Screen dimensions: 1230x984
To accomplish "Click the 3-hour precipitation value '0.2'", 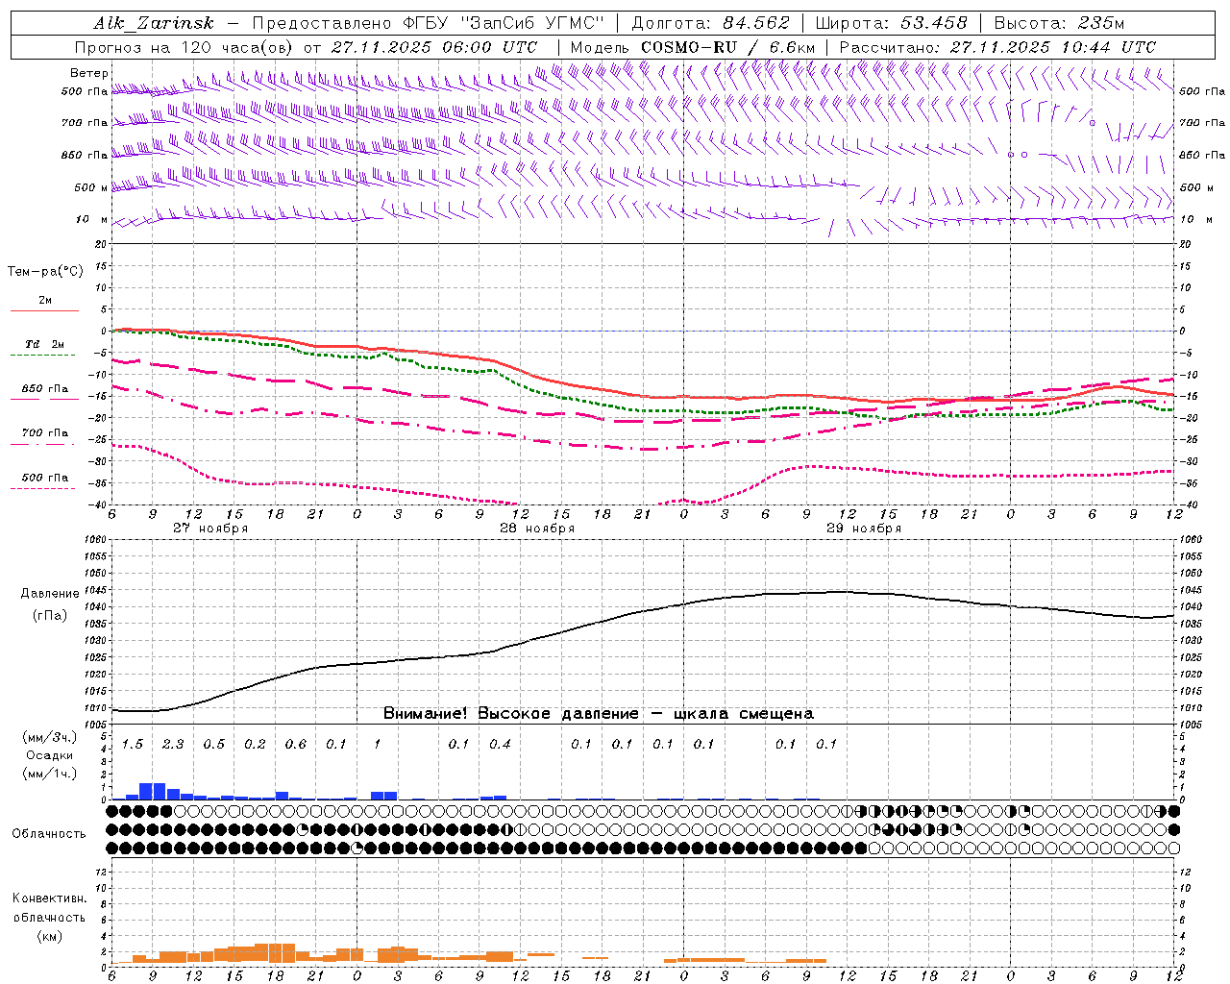I will [255, 744].
